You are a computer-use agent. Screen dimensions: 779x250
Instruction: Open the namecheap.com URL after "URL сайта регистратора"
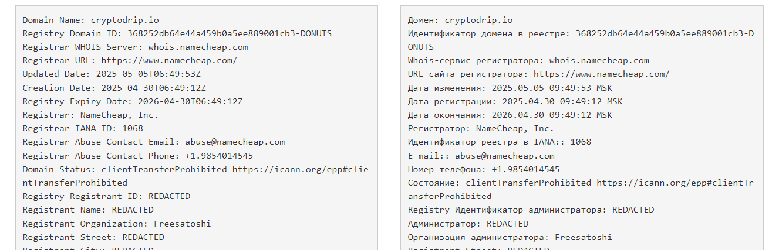point(601,74)
